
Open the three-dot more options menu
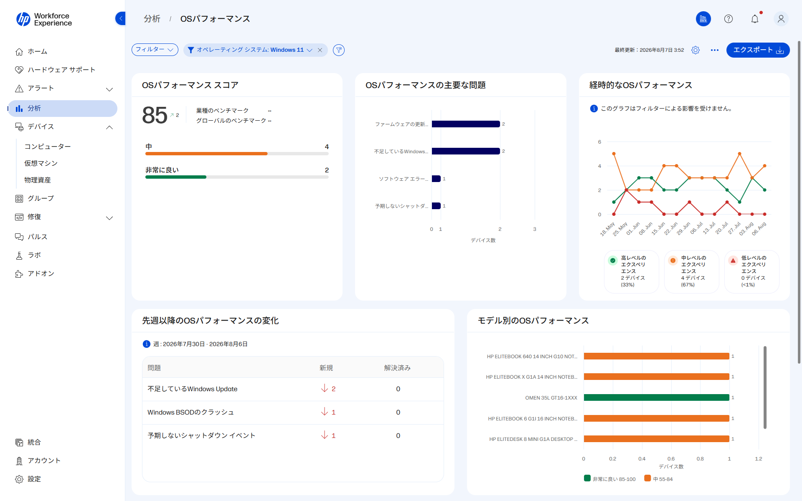[x=715, y=50]
